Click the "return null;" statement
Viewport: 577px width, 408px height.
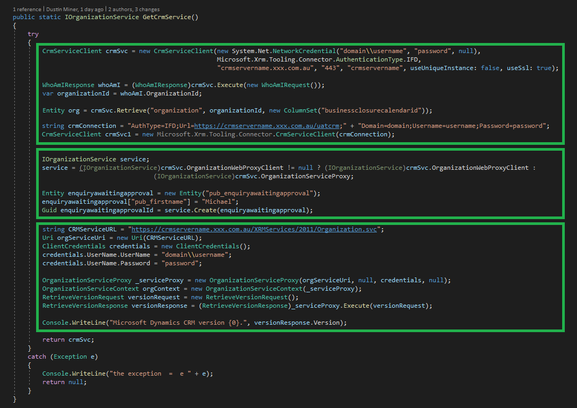pos(64,382)
